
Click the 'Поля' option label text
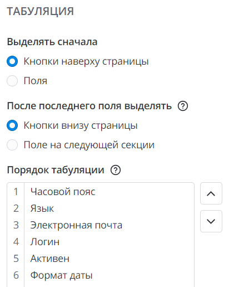point(36,81)
